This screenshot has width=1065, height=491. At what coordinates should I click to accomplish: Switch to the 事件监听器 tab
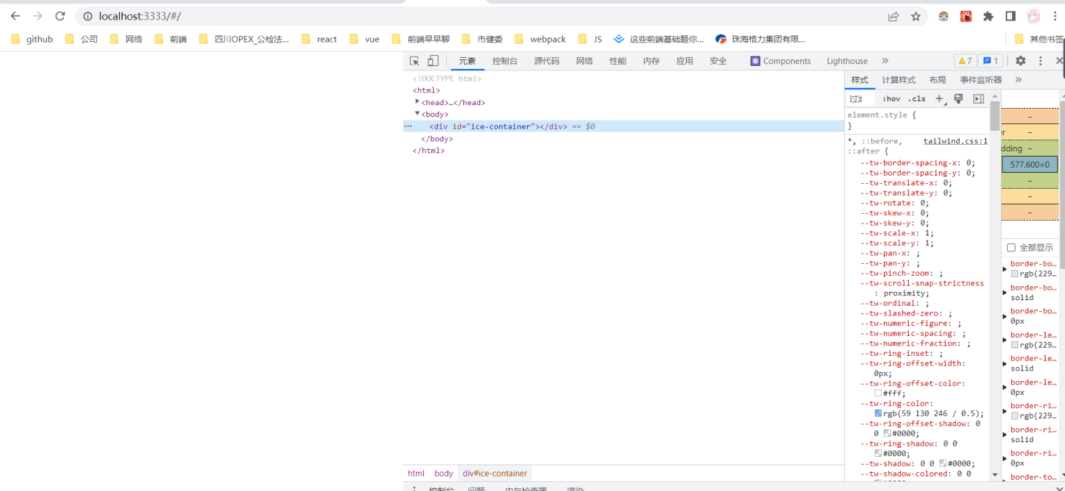[x=981, y=80]
